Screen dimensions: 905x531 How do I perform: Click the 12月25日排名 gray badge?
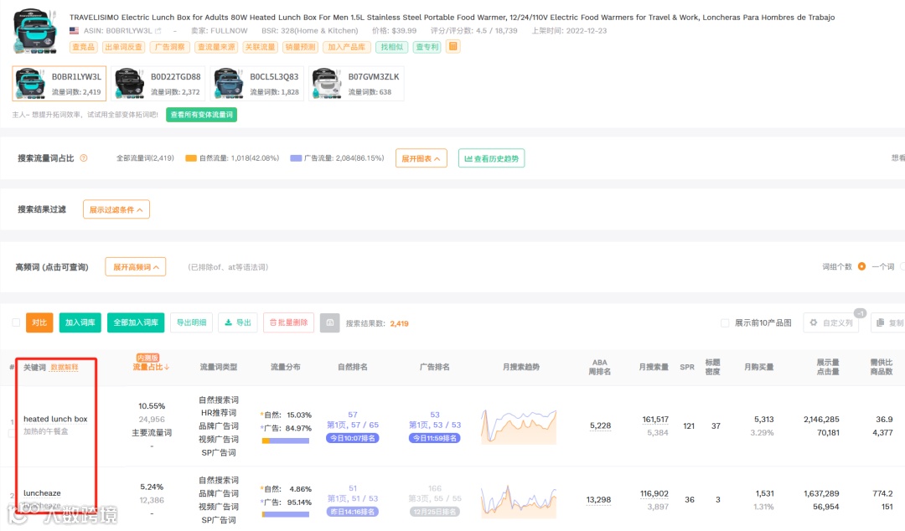[x=435, y=512]
